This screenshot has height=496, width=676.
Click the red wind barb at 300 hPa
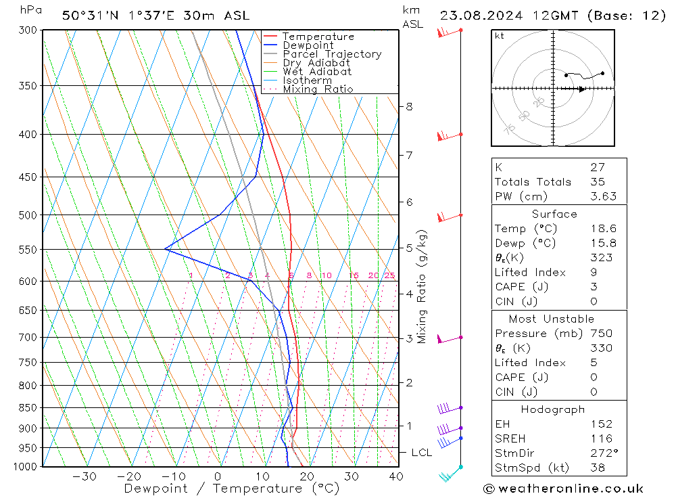point(450,32)
